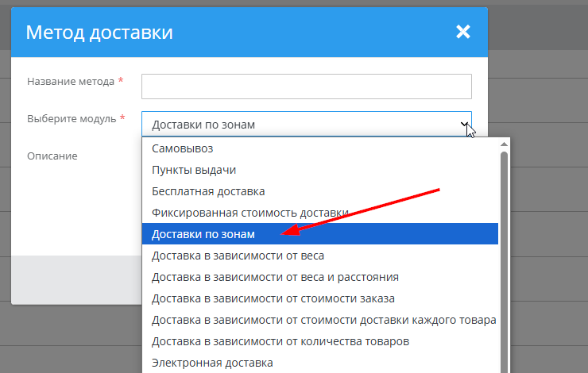Click the Название метода text field
Viewport: 588px width, 373px height.
306,86
